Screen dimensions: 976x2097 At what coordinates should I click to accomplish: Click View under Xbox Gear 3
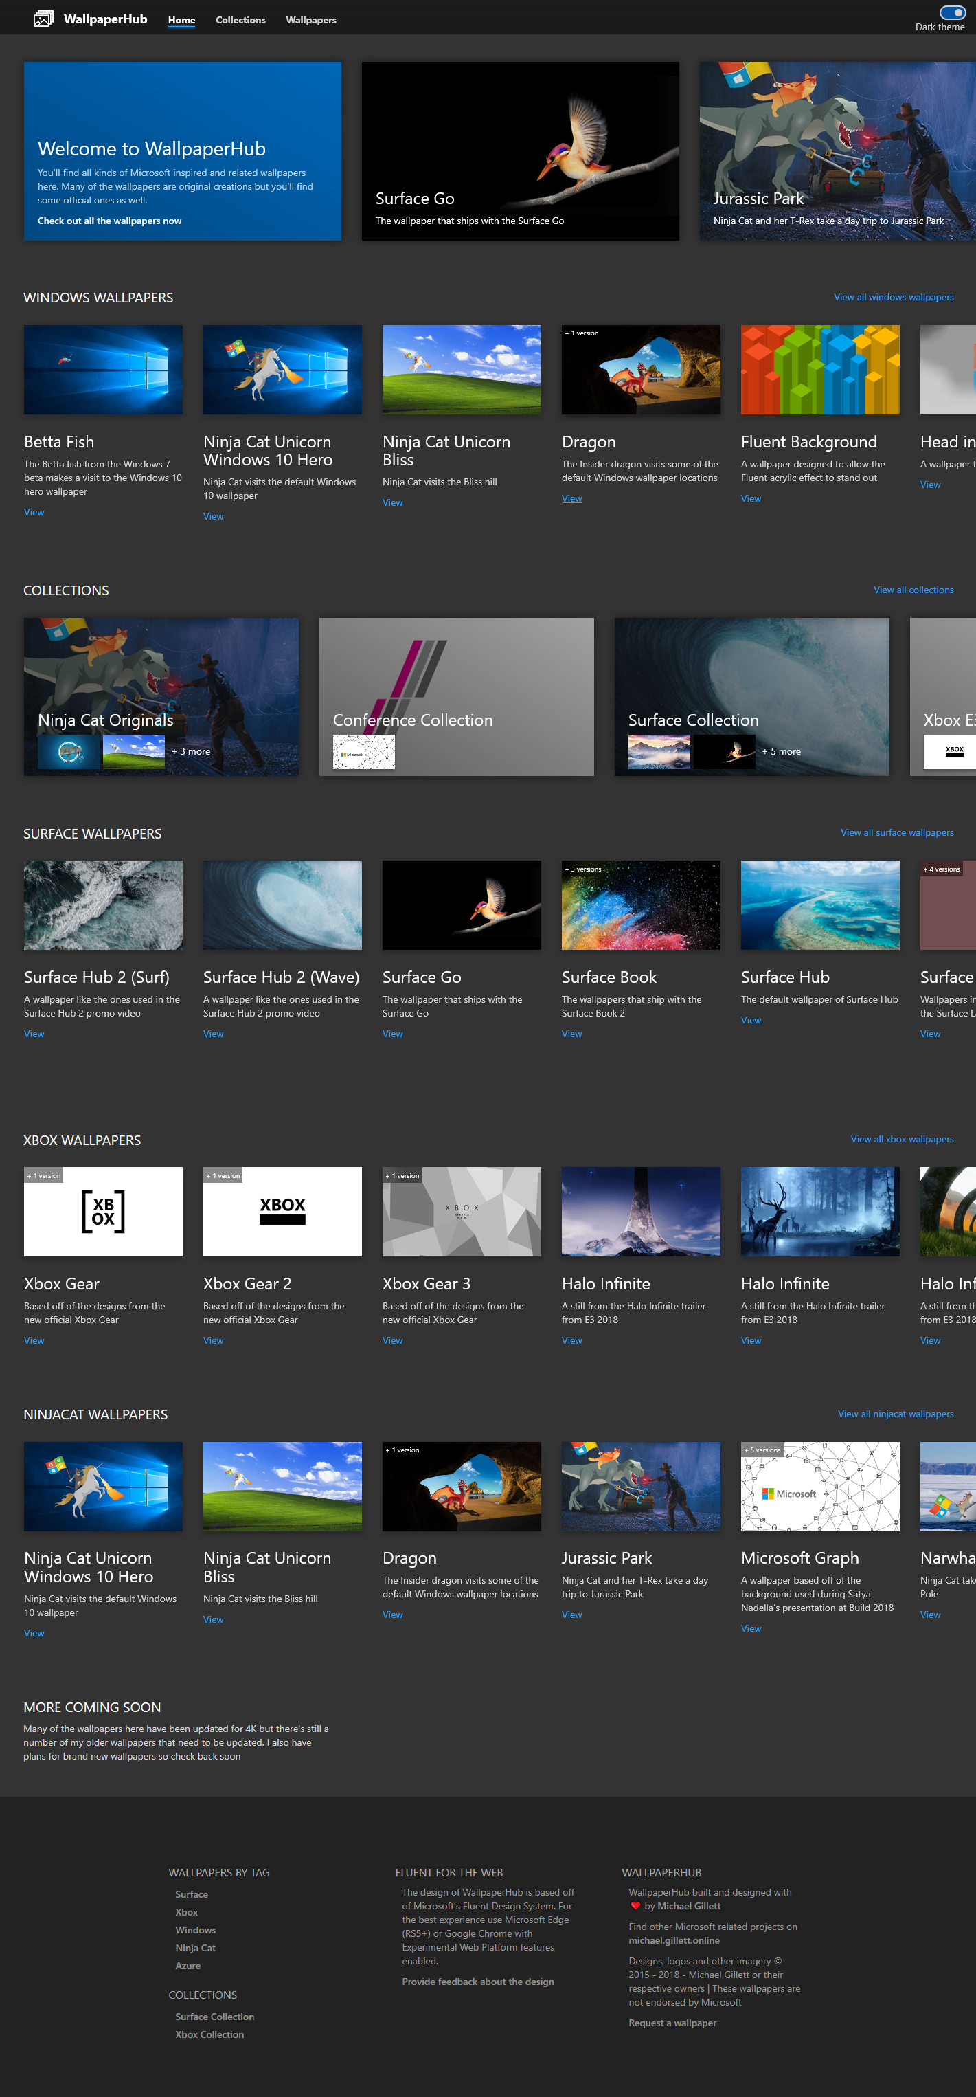click(x=393, y=1340)
